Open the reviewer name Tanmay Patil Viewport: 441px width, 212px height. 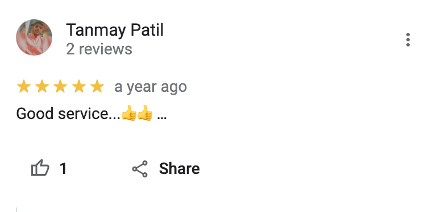tap(115, 30)
